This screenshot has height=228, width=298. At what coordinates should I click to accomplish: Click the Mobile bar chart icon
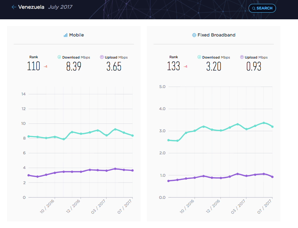pos(66,35)
